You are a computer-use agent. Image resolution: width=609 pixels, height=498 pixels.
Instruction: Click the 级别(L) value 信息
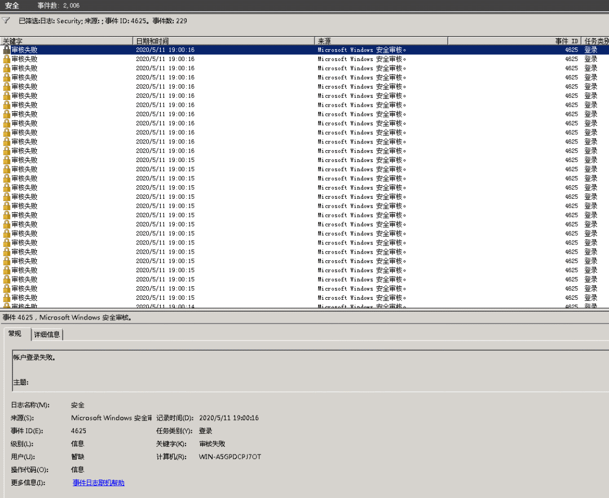click(78, 444)
